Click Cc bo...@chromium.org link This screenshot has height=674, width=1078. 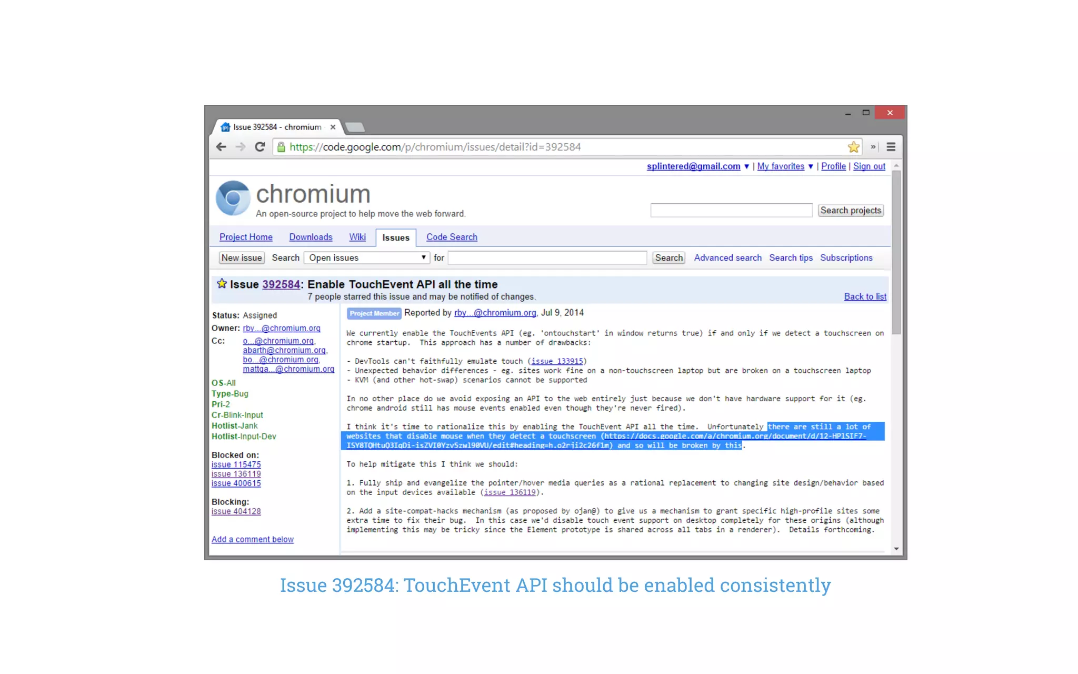pyautogui.click(x=281, y=360)
